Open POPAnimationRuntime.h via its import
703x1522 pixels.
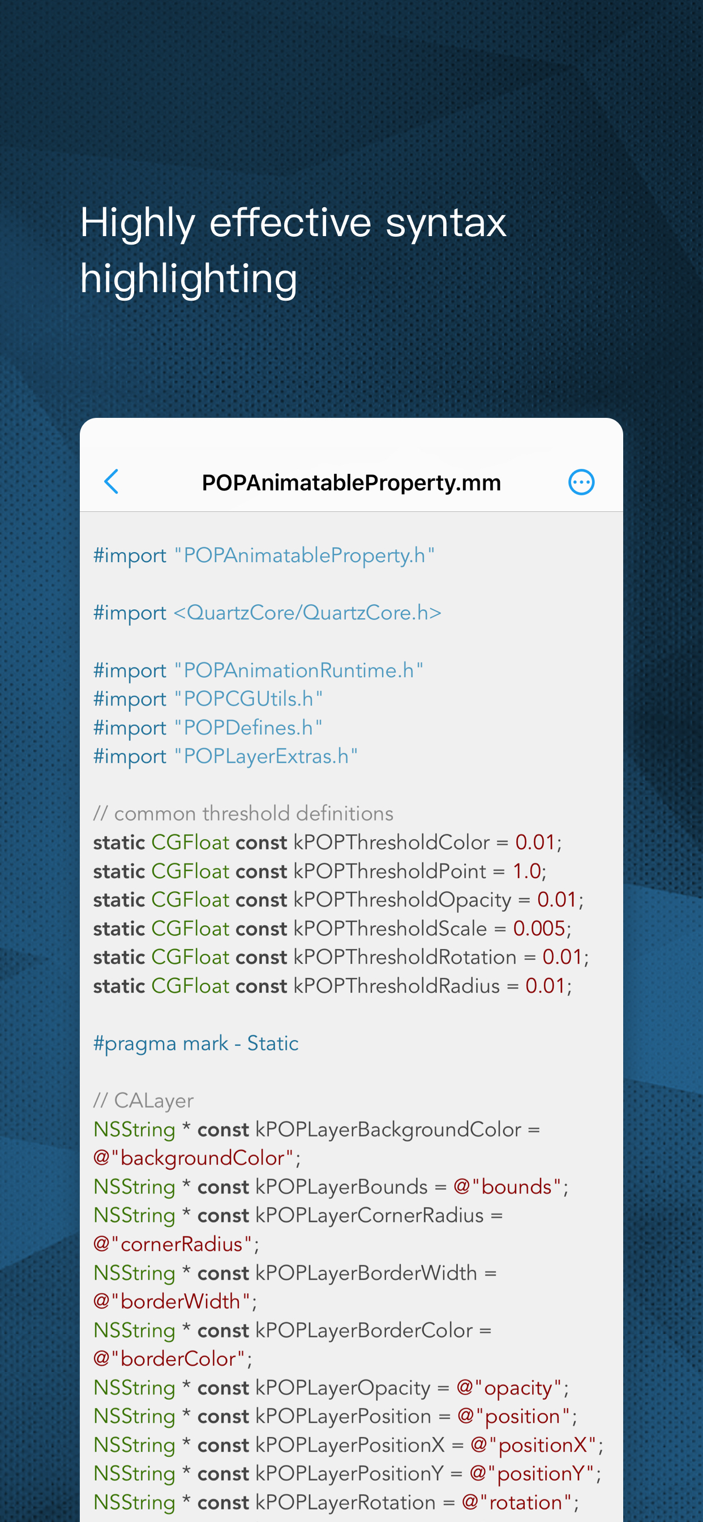298,670
